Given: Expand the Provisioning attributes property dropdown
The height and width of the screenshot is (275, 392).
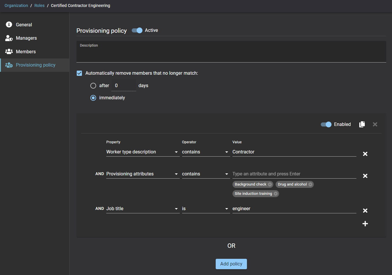Looking at the screenshot, I should [x=142, y=174].
